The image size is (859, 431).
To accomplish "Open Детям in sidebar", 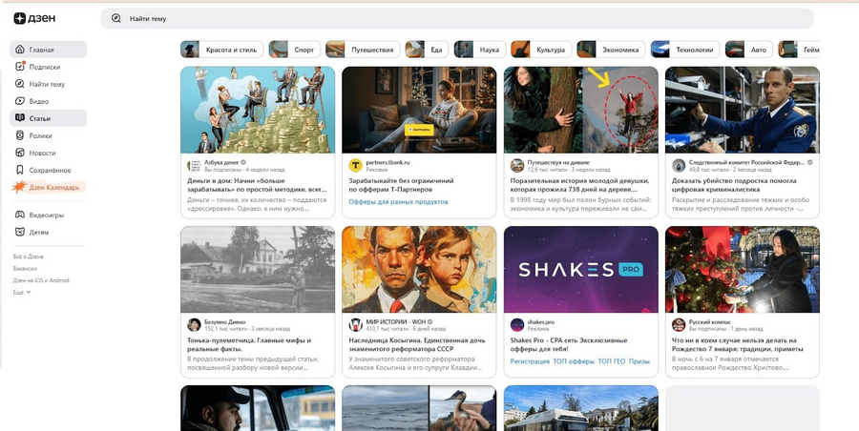I will (x=49, y=233).
